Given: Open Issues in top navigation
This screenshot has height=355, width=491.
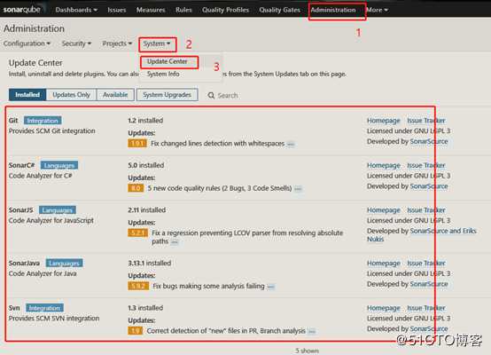Looking at the screenshot, I should [x=117, y=10].
